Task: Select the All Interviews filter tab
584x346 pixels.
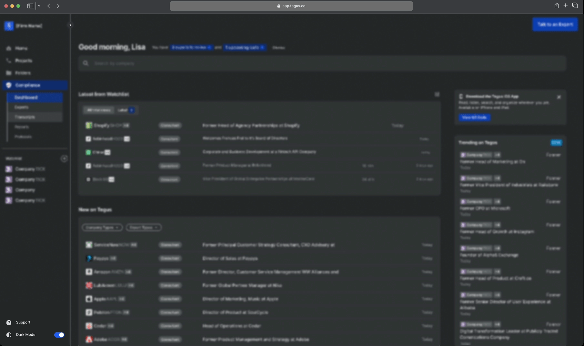Action: click(99, 110)
